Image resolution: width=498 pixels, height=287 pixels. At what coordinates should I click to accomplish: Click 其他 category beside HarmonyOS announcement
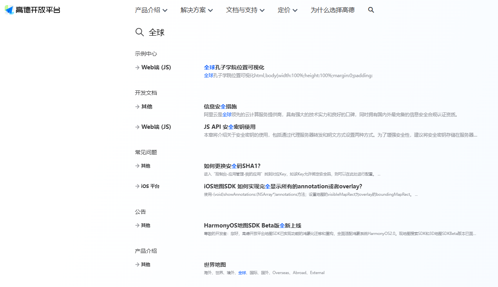click(x=143, y=226)
